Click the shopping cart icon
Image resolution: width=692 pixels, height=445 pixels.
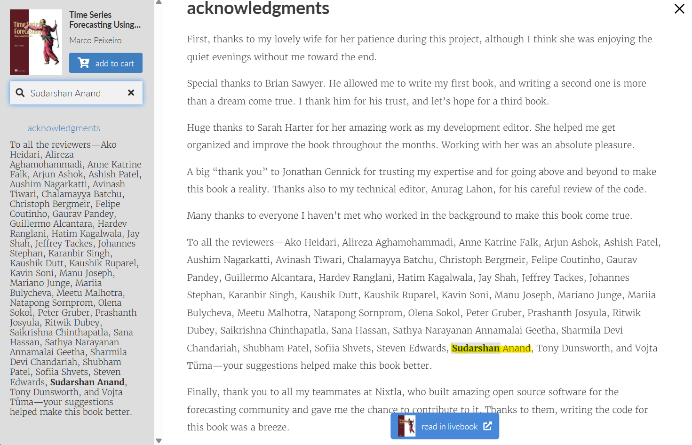pyautogui.click(x=84, y=63)
